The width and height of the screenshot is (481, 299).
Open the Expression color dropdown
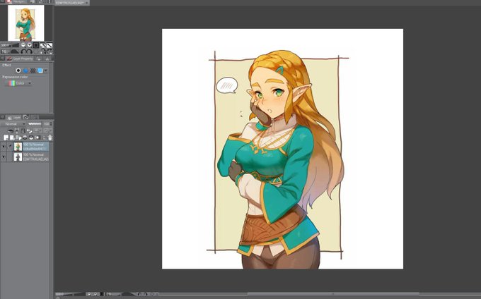(19, 83)
